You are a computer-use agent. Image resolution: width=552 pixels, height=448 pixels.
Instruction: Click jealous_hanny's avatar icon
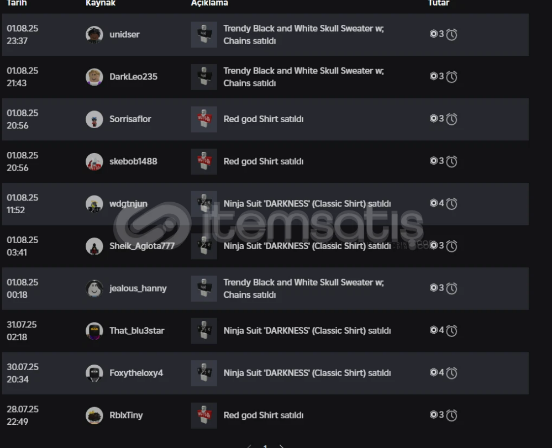[x=94, y=288]
